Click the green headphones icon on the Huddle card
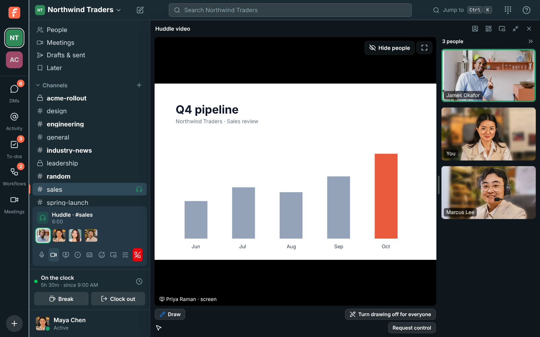540x337 pixels. click(x=43, y=218)
